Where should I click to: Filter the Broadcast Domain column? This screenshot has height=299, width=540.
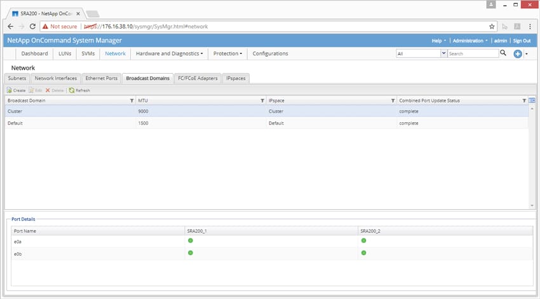(x=132, y=101)
